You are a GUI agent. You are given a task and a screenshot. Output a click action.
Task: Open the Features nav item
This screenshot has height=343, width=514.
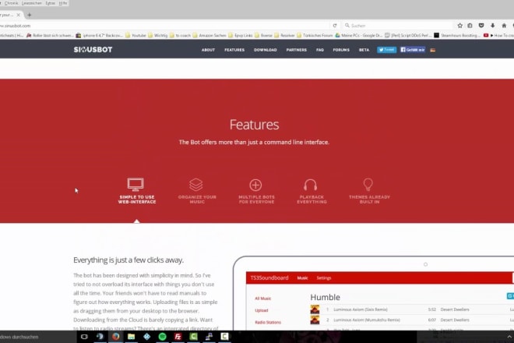point(234,50)
